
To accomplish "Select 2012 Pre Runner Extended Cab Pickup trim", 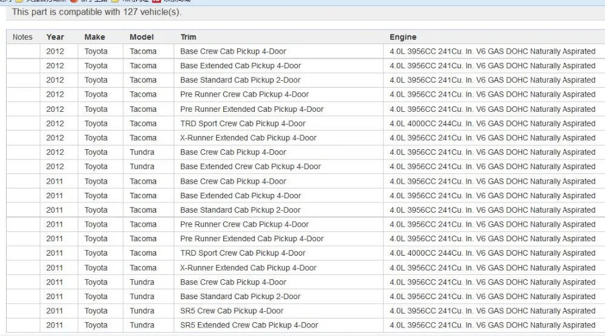I will pos(252,109).
